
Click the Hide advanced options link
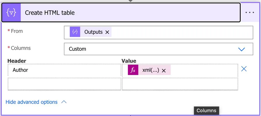point(32,102)
